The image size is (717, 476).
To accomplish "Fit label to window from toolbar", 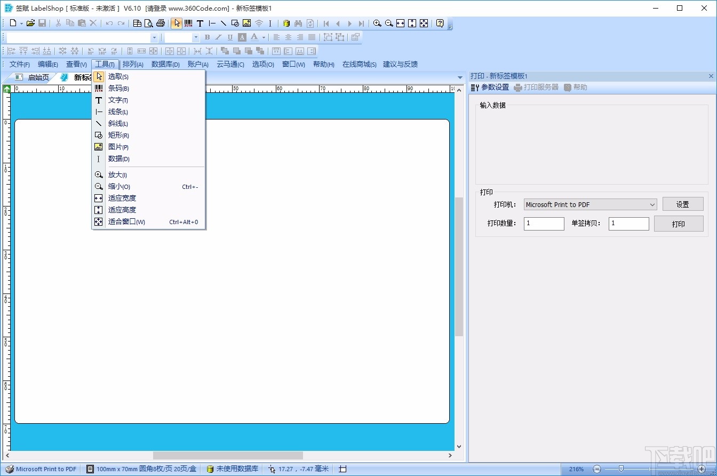I will [x=424, y=23].
